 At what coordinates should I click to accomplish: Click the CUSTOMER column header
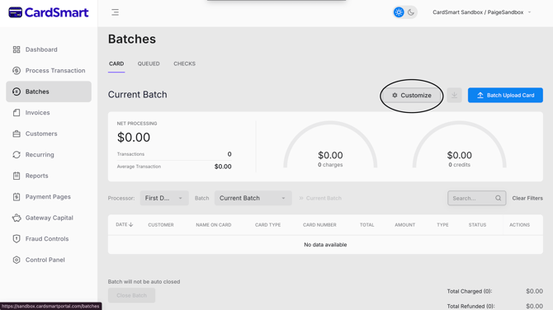click(x=161, y=225)
